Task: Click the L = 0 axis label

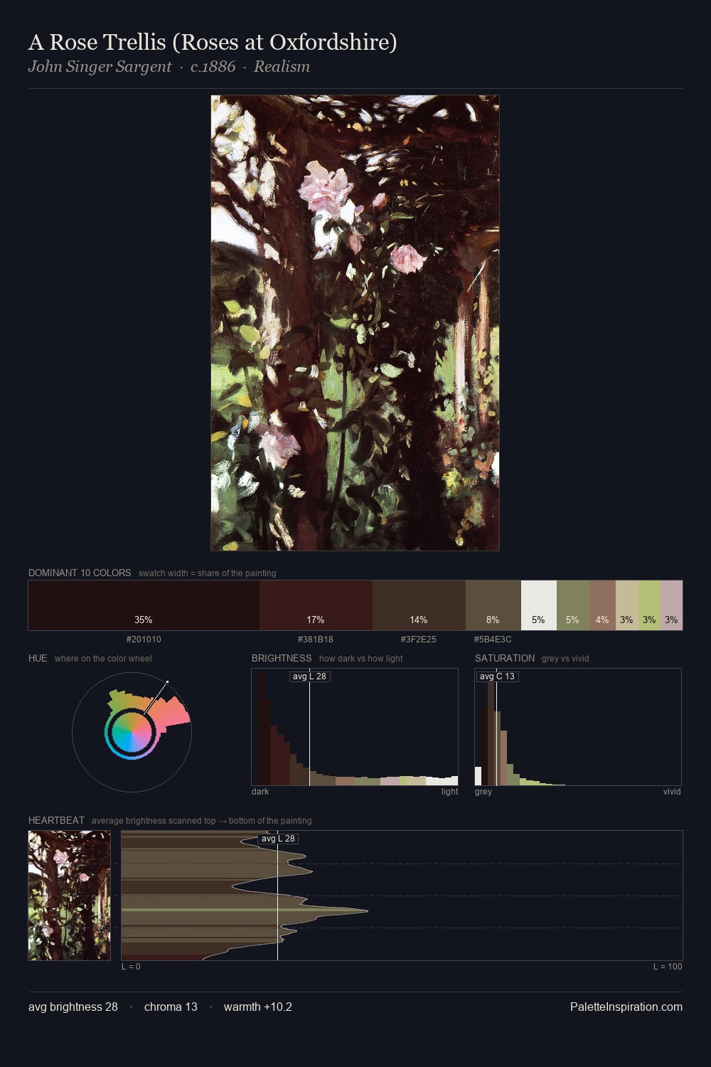Action: click(131, 967)
